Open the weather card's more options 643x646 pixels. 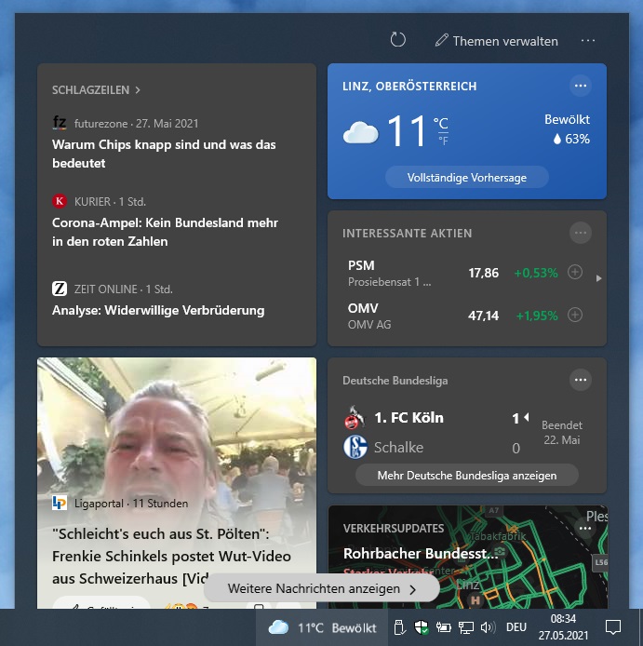coord(581,86)
